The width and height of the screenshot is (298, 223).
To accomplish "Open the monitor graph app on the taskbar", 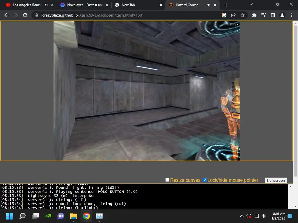I will pos(99,216).
